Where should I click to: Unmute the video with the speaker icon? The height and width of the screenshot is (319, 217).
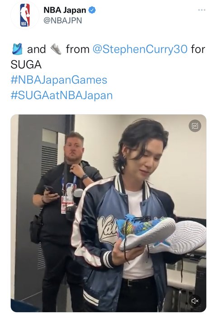195,300
